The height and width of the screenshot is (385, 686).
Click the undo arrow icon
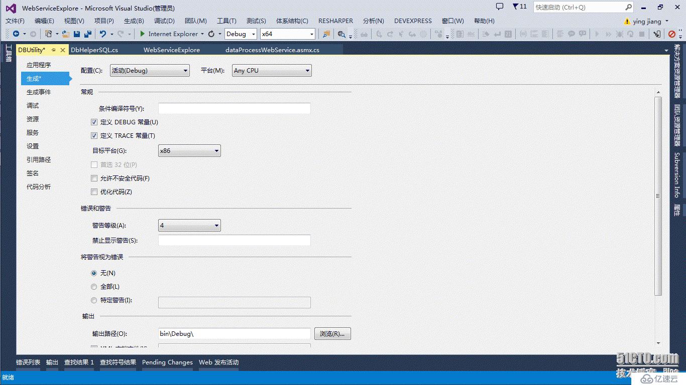[x=103, y=34]
